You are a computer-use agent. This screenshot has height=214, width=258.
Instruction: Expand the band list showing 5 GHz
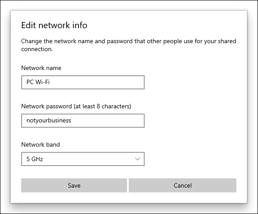click(x=83, y=159)
